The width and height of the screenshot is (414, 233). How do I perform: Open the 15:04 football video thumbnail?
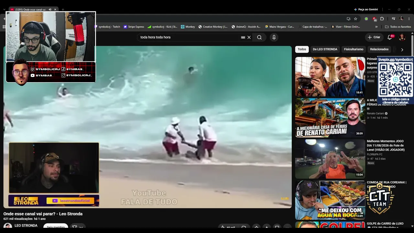point(330,159)
